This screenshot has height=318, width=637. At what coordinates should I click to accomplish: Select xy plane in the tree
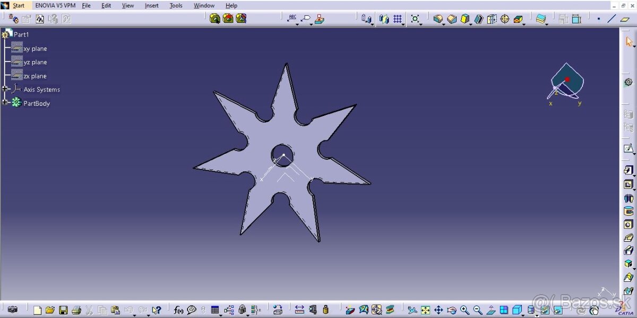(x=35, y=49)
